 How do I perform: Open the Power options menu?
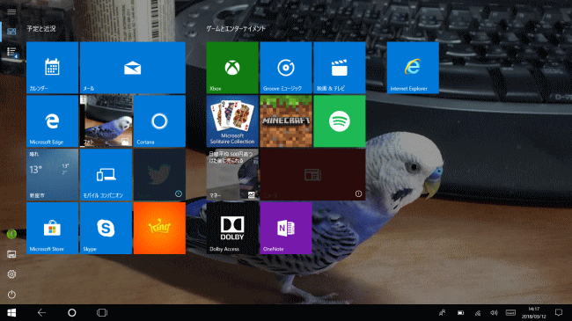coord(11,294)
